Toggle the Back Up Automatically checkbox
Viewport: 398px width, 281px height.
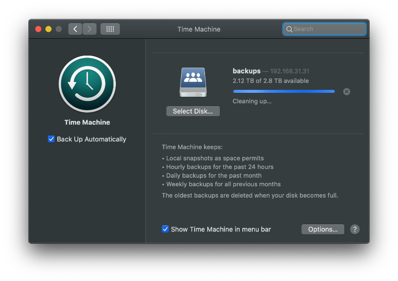point(51,139)
